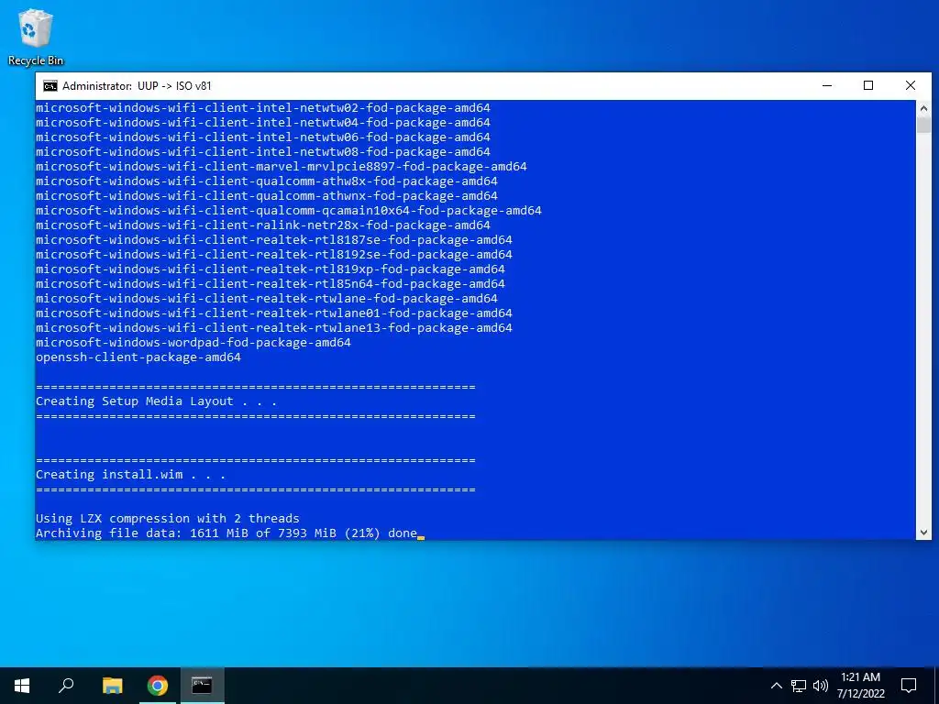
Task: Open the Windows Start menu
Action: 22,686
